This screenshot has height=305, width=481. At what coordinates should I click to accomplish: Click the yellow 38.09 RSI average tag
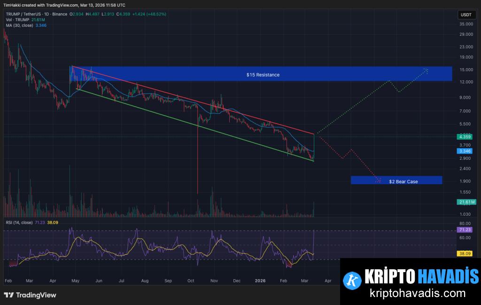pyautogui.click(x=465, y=253)
